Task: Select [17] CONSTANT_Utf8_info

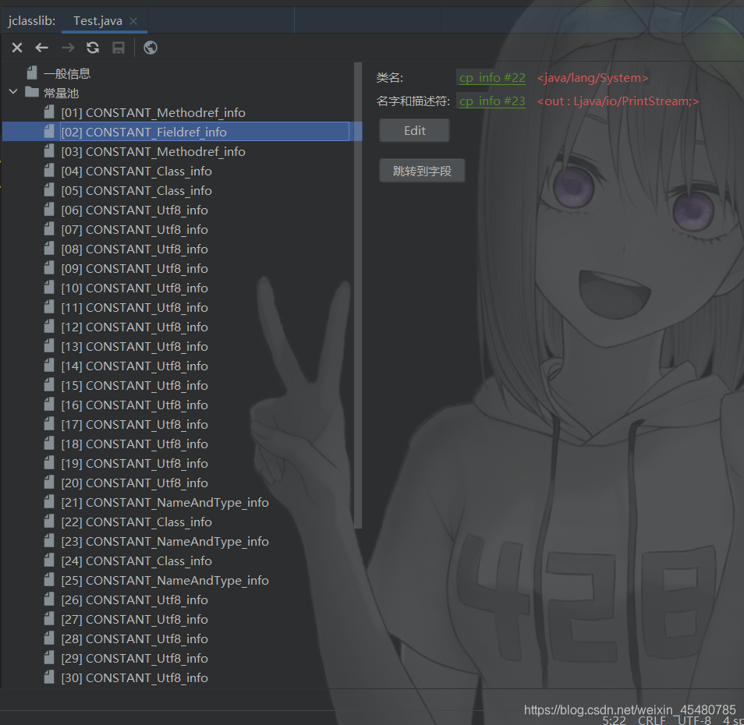Action: click(135, 424)
